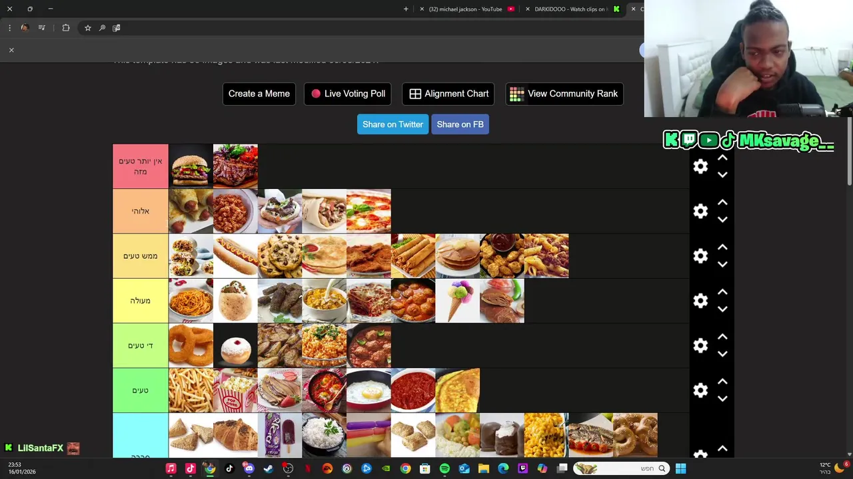
Task: Select the chocolate chip cookies image
Action: pyautogui.click(x=280, y=255)
